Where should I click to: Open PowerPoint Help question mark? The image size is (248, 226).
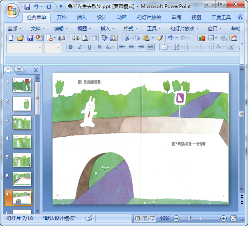point(240,17)
